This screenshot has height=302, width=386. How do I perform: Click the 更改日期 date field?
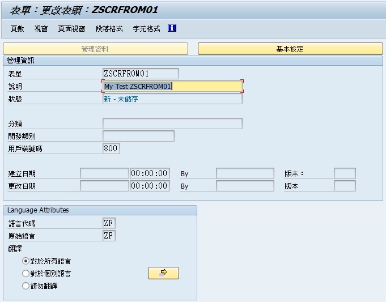104,186
